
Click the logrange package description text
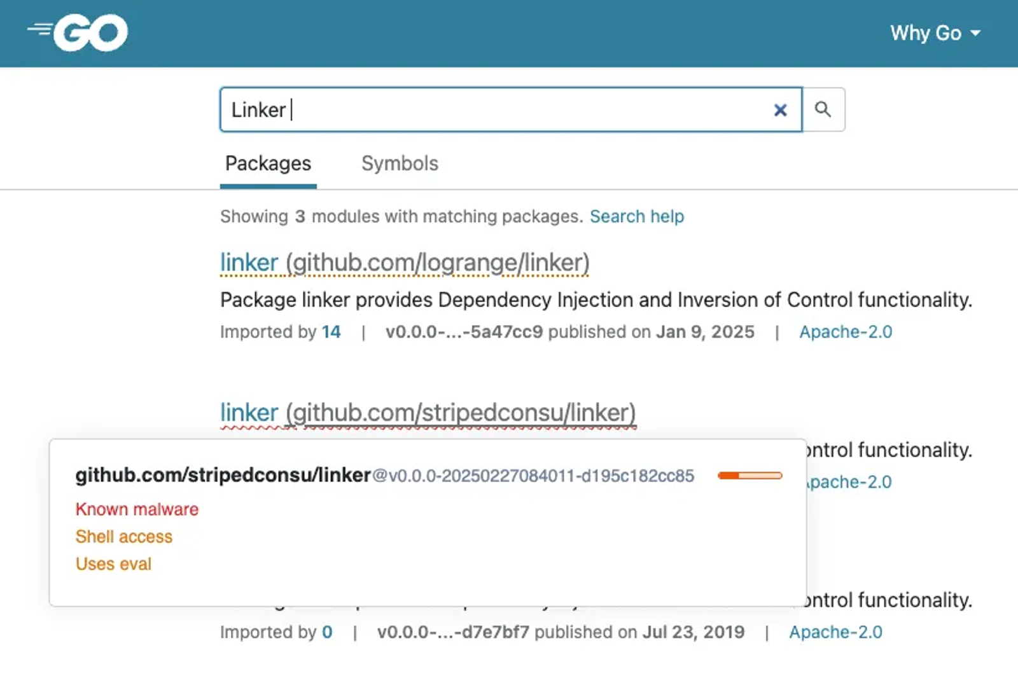click(x=596, y=300)
